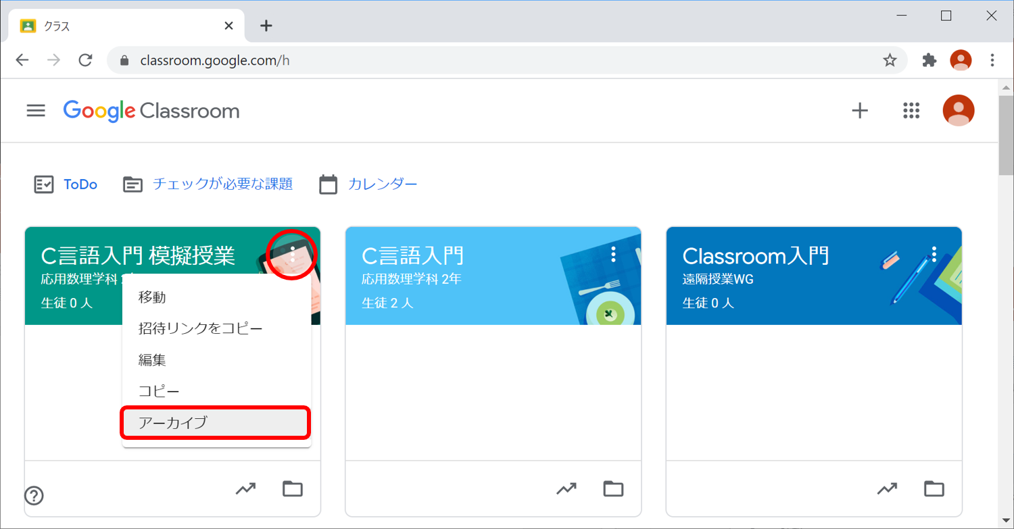Click 遠隔授業WG section text
1014x529 pixels.
pos(718,279)
